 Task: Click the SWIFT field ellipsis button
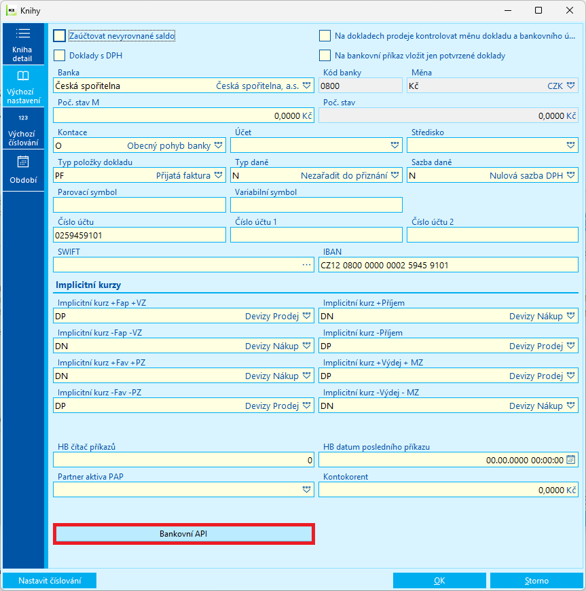tap(307, 265)
